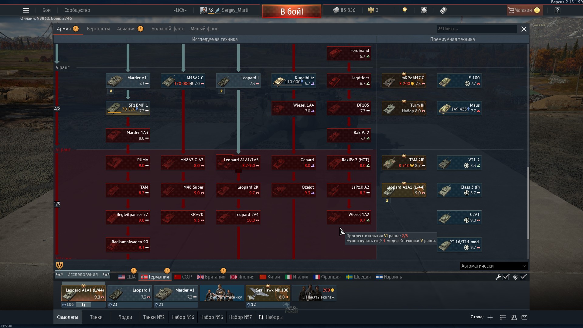Open the diamond-shaped top bar icon
The height and width of the screenshot is (328, 583).
(x=424, y=10)
